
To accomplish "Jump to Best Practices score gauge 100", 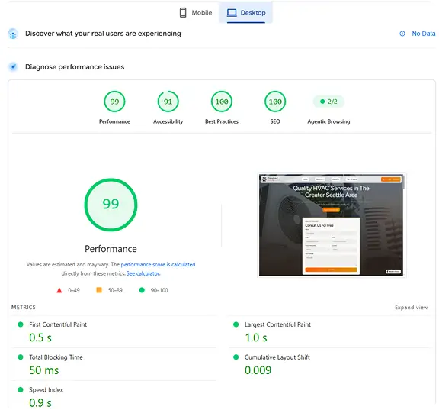I will 222,102.
